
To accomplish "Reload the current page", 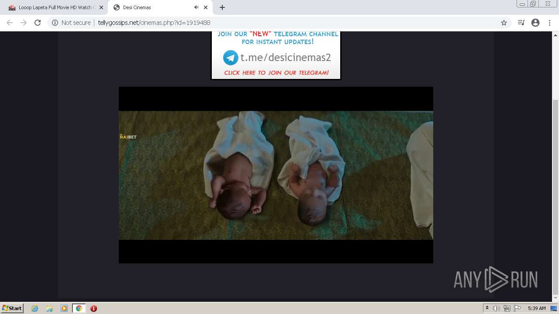I will tap(38, 23).
